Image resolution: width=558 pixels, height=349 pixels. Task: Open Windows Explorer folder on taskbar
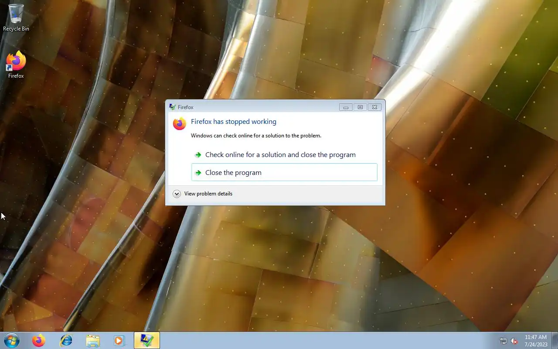click(x=93, y=340)
